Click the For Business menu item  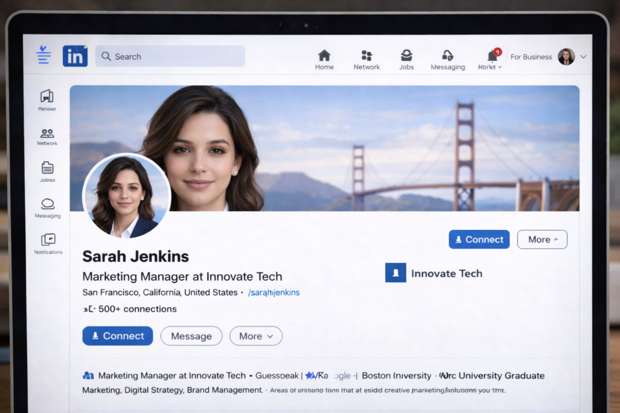531,57
